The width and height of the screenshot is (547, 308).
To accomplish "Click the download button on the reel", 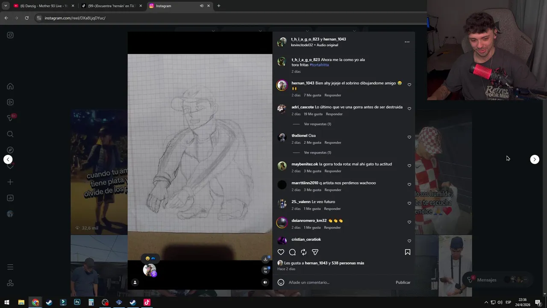I will click(265, 259).
